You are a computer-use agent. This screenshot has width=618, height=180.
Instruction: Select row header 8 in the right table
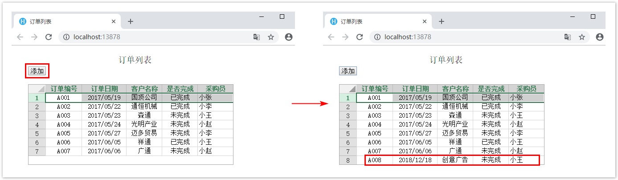pyautogui.click(x=348, y=160)
